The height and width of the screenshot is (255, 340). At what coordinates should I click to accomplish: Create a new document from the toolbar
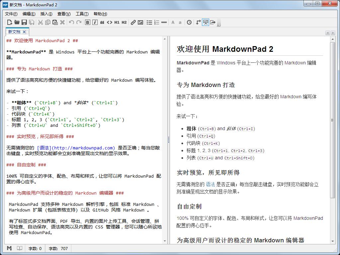10,22
